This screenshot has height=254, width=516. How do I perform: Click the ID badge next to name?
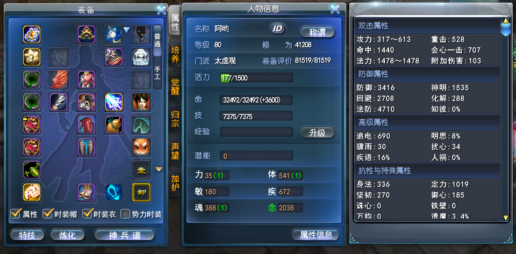pyautogui.click(x=278, y=28)
